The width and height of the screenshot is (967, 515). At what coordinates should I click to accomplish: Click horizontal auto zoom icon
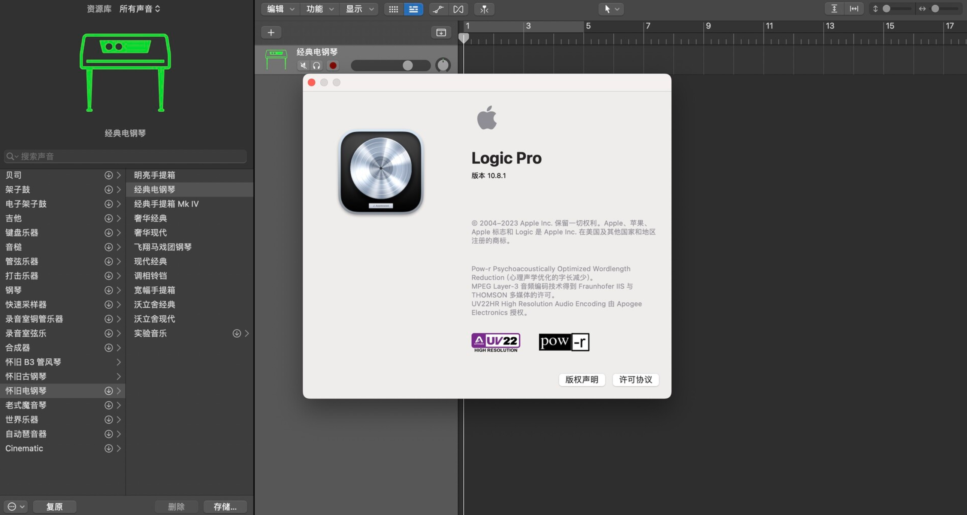[854, 9]
